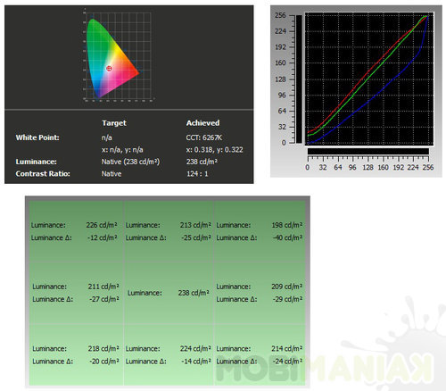Click the '-20 cd/m²' luminance delta value
The width and height of the screenshot is (446, 391).
click(104, 362)
